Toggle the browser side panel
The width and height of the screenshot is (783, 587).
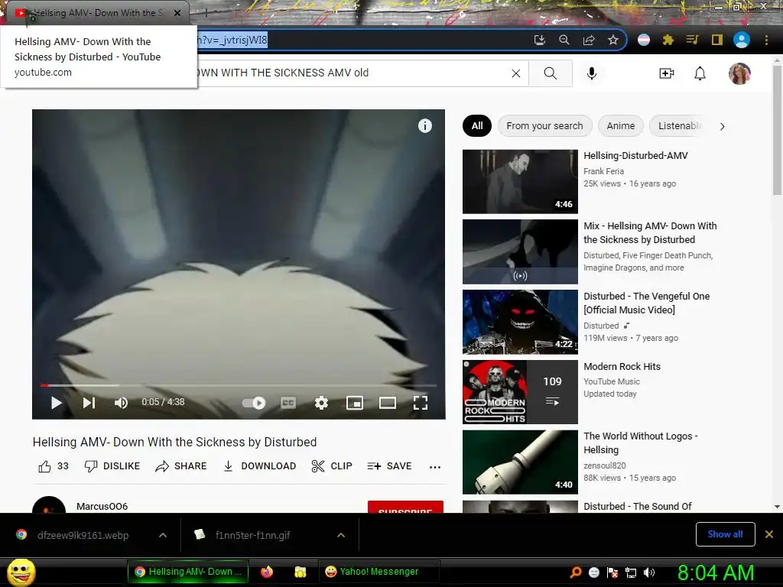point(717,40)
